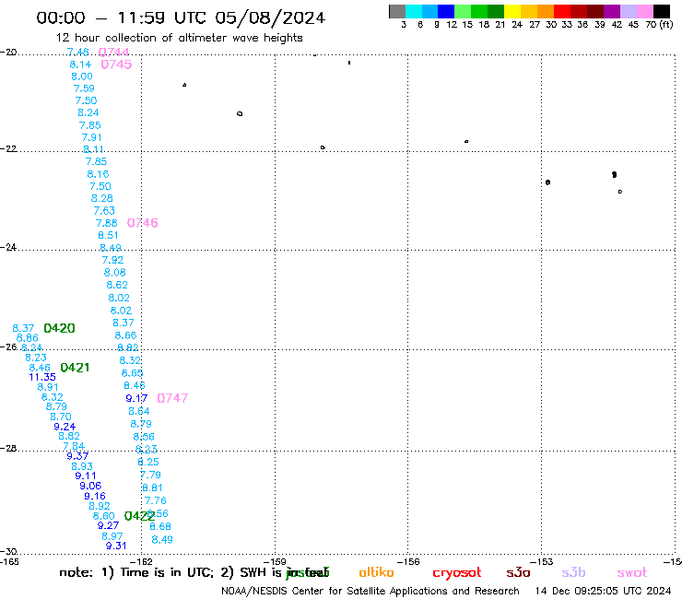The height and width of the screenshot is (599, 682).
Task: Click the dark blue value 9.24
Action: (65, 427)
